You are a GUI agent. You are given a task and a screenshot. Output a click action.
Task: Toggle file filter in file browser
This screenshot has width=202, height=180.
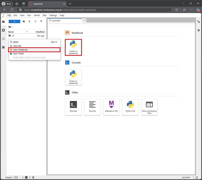(x=41, y=21)
